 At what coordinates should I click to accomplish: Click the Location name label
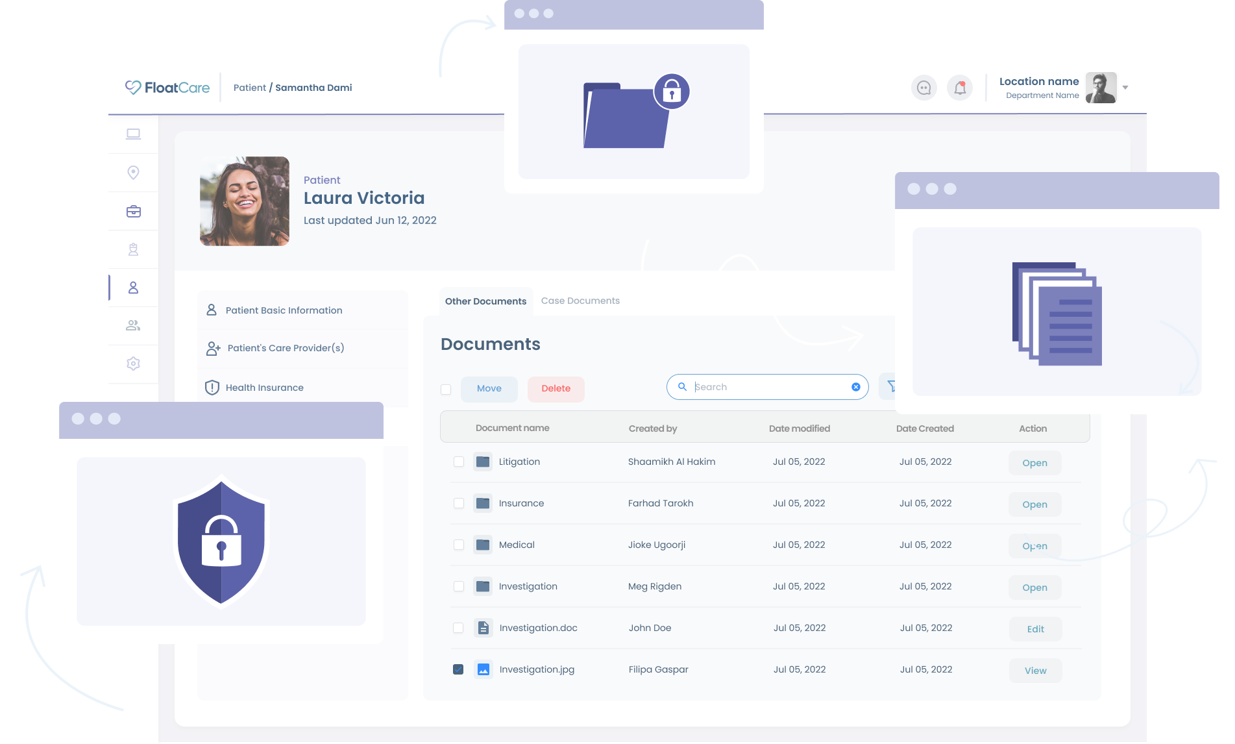coord(1038,81)
